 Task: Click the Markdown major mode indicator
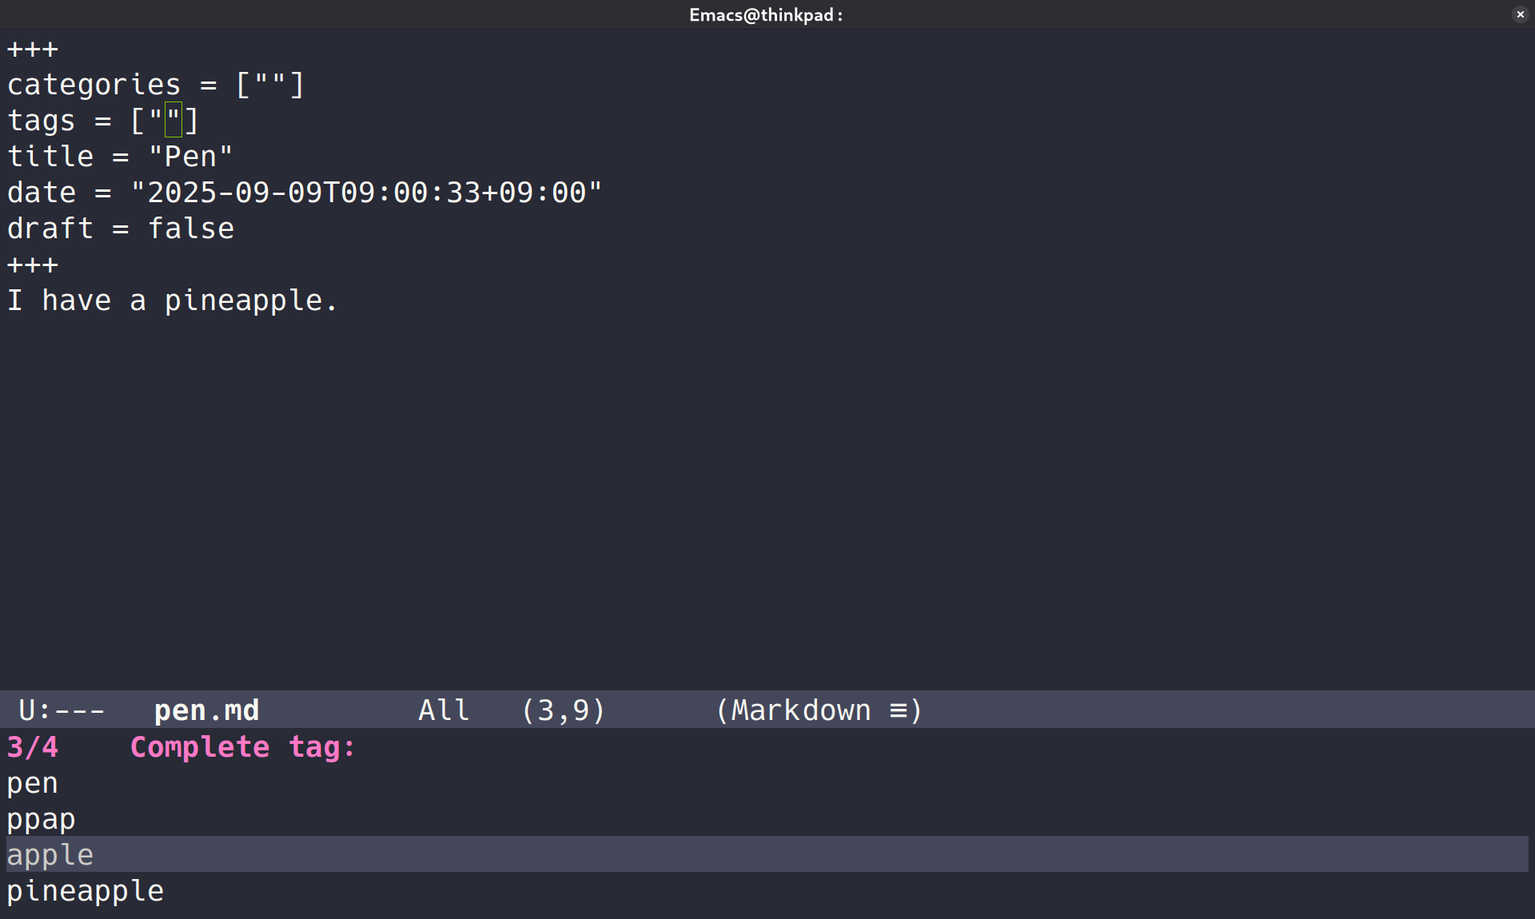800,710
